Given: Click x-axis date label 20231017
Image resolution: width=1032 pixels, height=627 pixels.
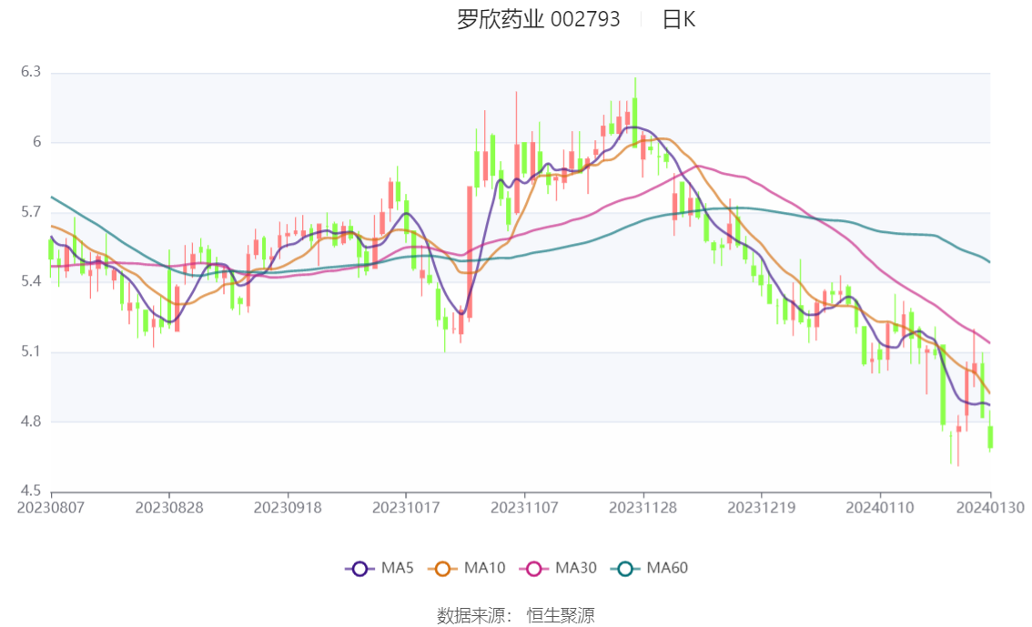Looking at the screenshot, I should 406,508.
